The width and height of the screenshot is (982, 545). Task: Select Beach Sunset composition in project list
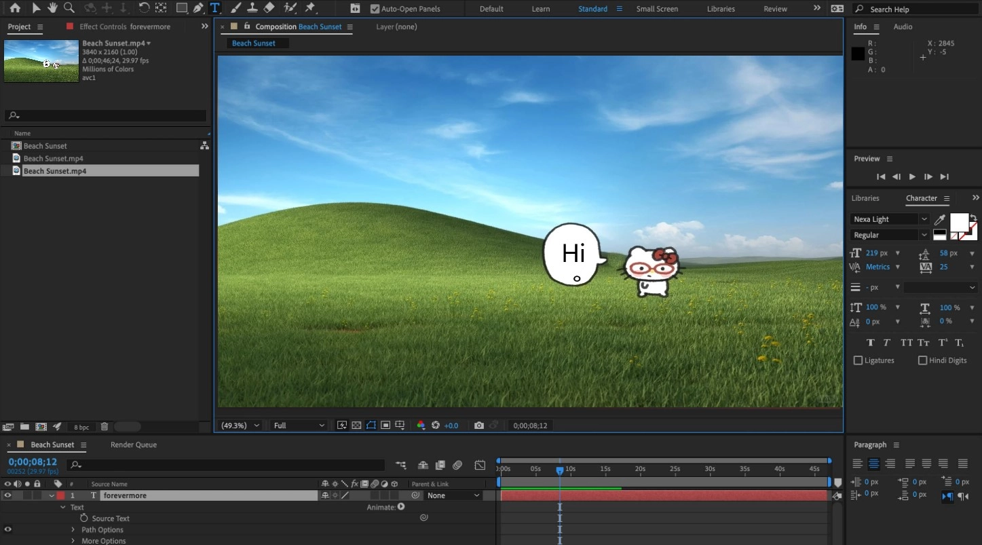(45, 146)
